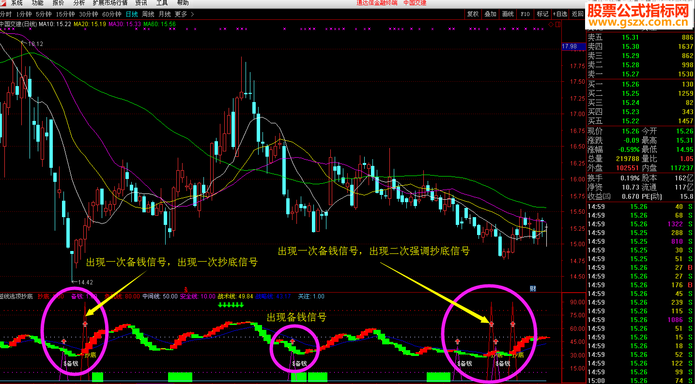Open the 工具 menu
This screenshot has height=384, width=695.
162,3
